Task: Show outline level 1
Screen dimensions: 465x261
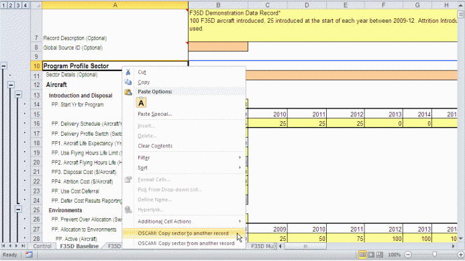Action: click(3, 5)
